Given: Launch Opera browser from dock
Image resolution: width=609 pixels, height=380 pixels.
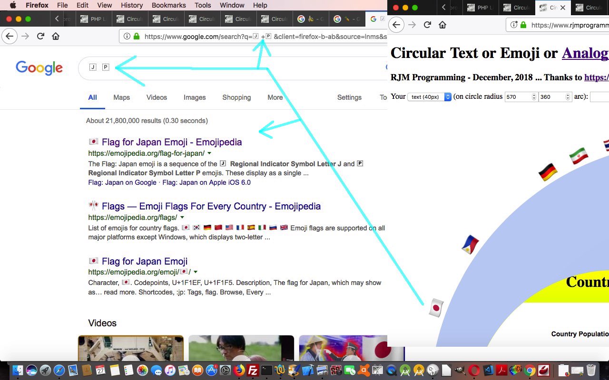Looking at the screenshot, I should [x=474, y=370].
